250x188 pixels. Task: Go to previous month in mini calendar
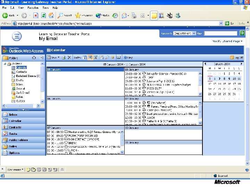[205, 64]
